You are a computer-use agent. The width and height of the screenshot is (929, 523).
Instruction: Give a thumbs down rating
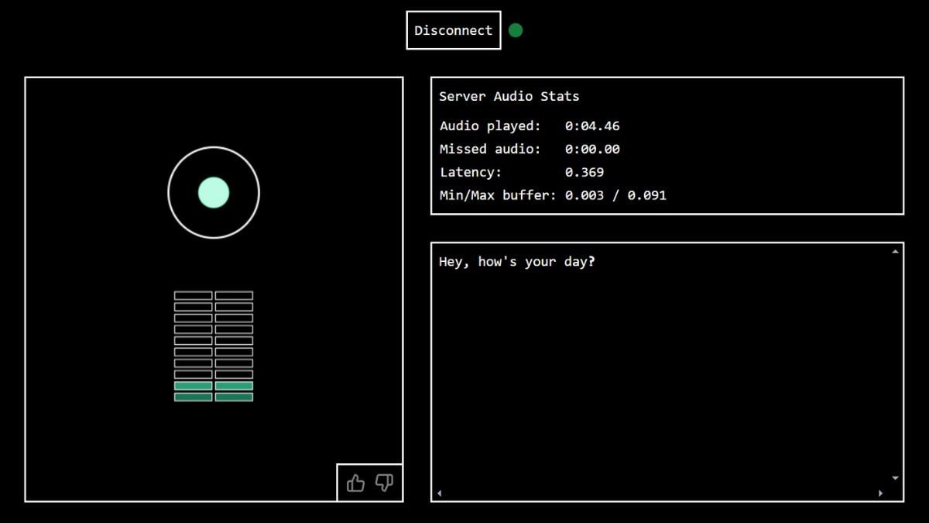[384, 483]
